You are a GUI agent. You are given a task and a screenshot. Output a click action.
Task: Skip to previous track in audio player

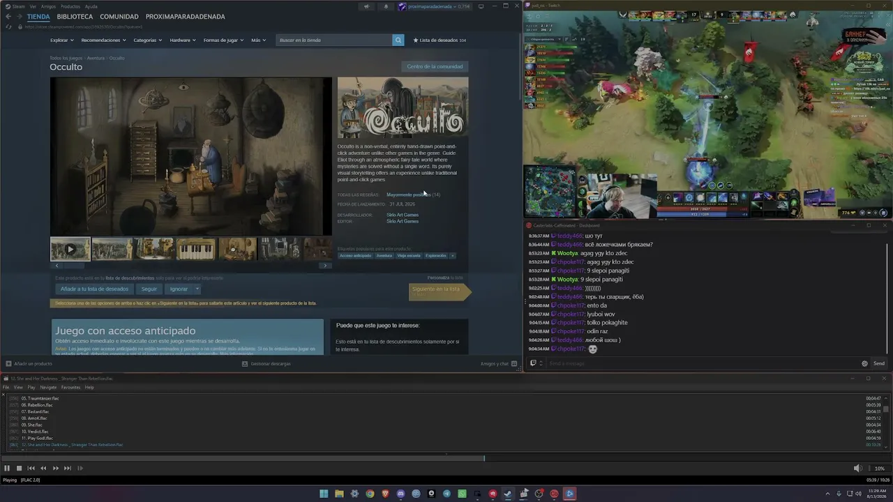click(x=31, y=469)
